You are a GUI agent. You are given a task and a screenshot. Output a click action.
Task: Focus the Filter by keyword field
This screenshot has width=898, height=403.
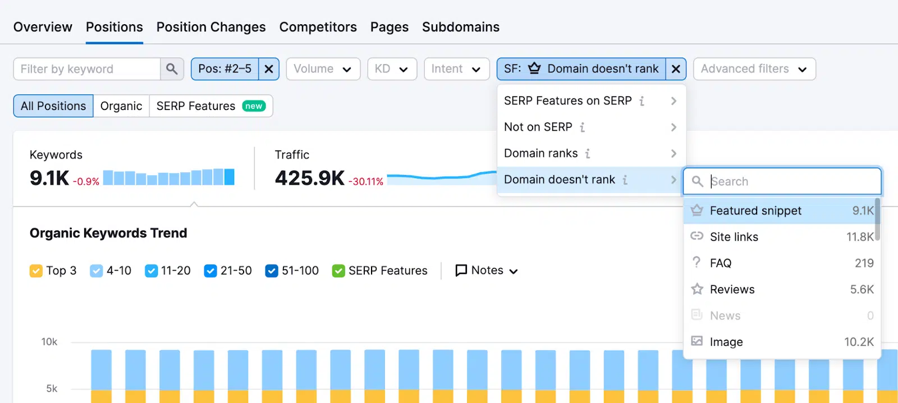click(87, 69)
